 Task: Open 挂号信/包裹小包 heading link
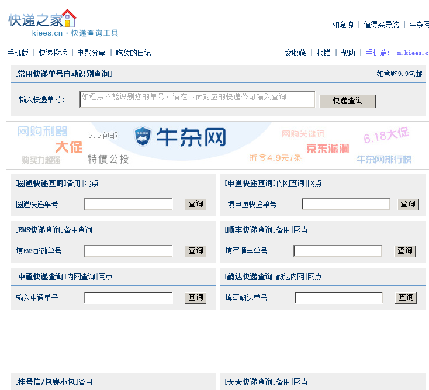coord(46,382)
